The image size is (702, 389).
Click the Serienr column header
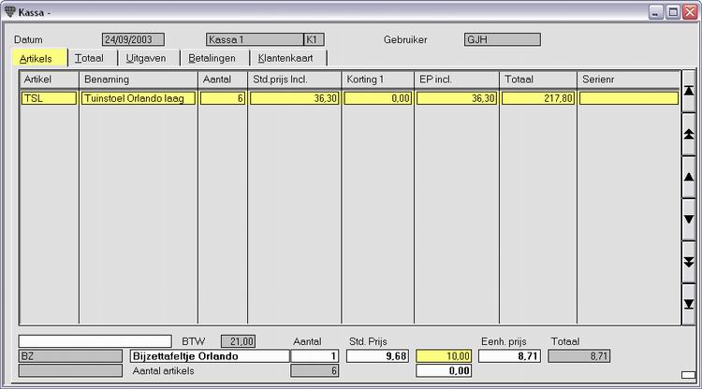[x=629, y=79]
